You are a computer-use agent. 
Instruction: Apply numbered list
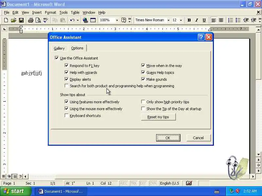coord(231,20)
